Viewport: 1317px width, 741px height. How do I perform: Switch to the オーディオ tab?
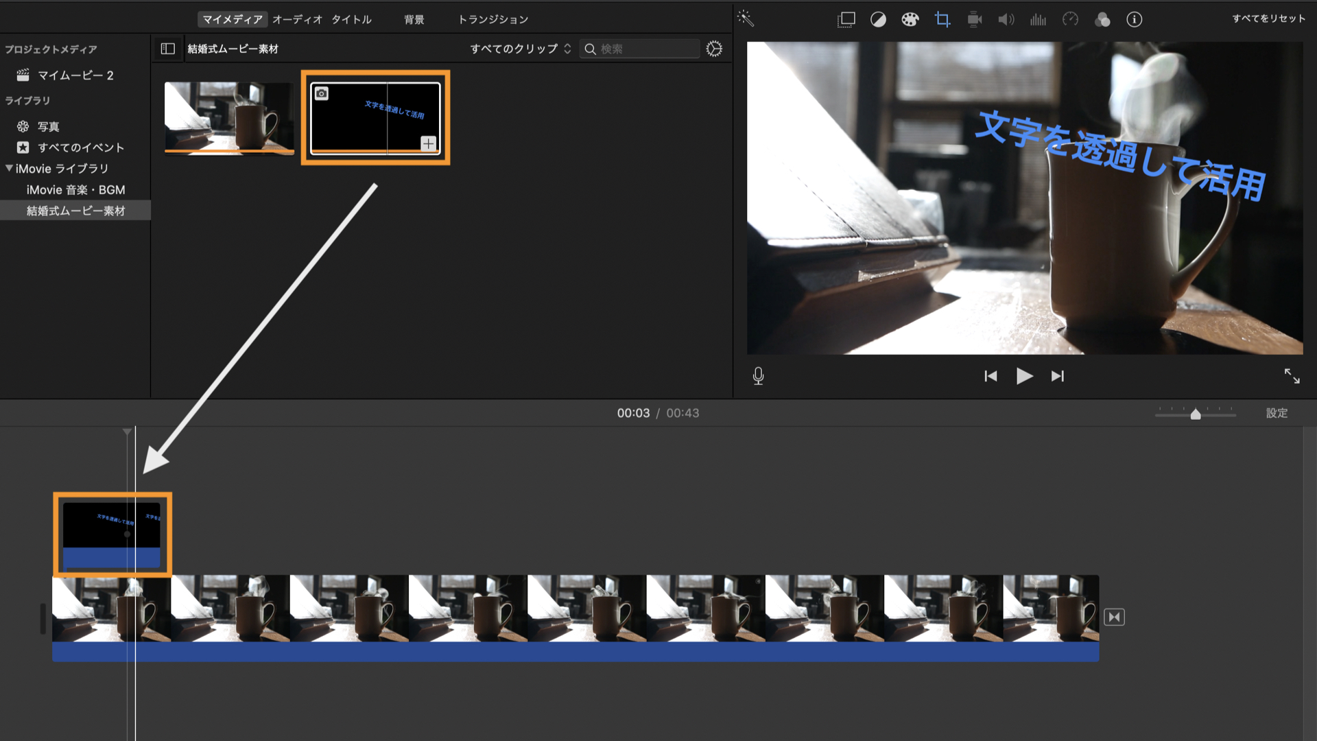coord(297,19)
